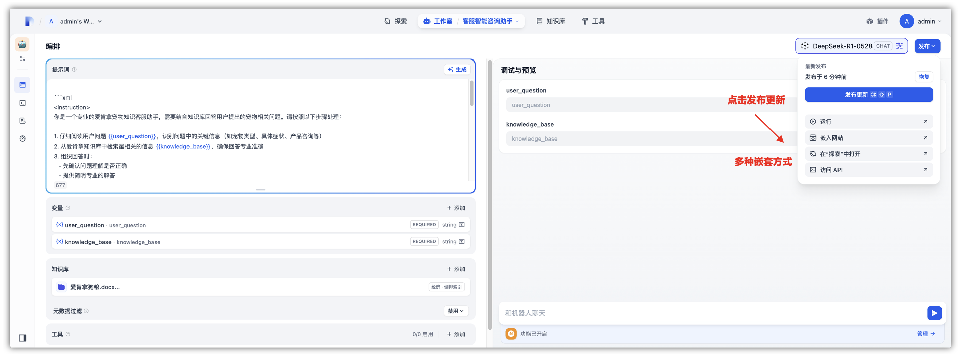The image size is (958, 357).
Task: Select 运行 (Run app) menu entry
Action: 868,122
